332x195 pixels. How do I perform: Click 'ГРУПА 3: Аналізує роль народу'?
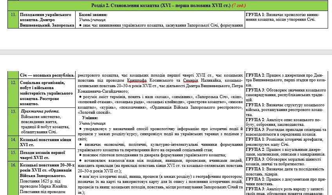point(285,191)
